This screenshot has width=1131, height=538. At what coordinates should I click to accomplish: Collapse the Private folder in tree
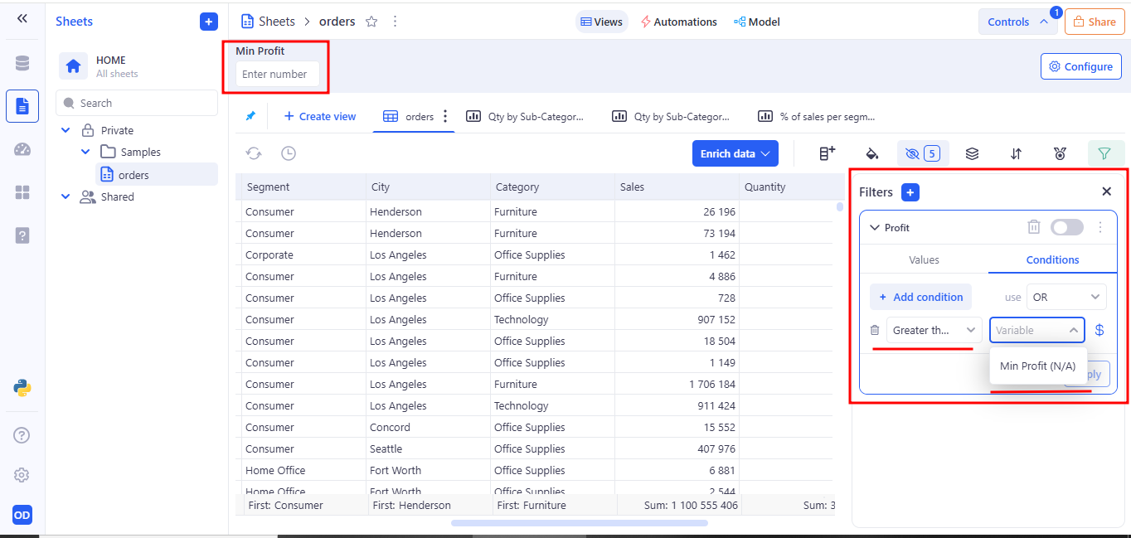pos(66,131)
